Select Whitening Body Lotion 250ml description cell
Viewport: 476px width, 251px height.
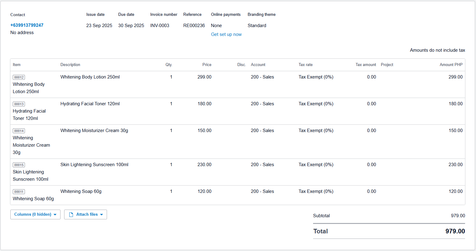90,77
